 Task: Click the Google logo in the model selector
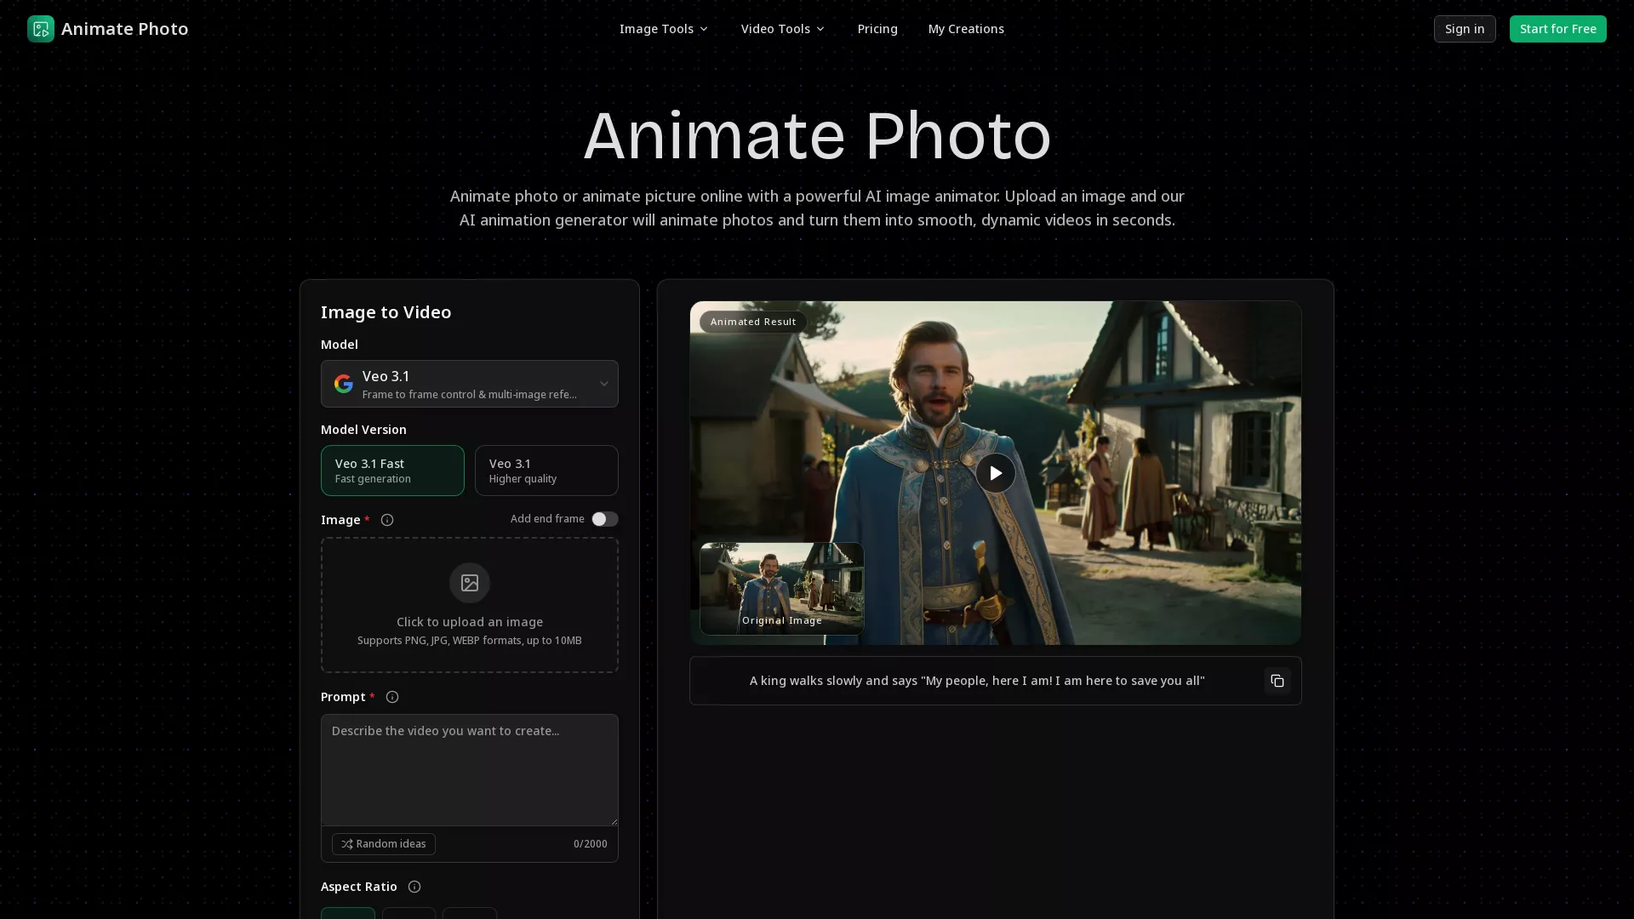pos(343,384)
